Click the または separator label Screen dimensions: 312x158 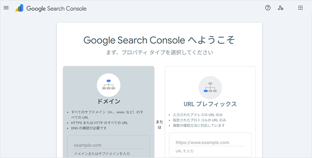[x=159, y=125]
